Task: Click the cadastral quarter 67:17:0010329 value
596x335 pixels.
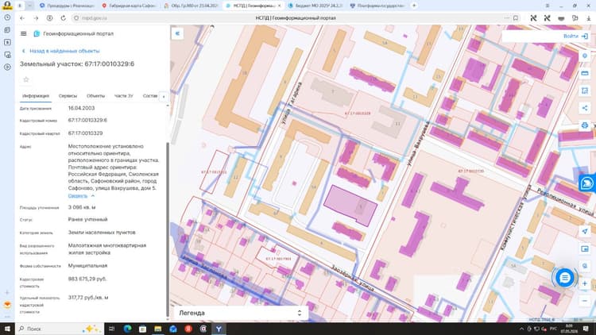Action: pyautogui.click(x=85, y=133)
